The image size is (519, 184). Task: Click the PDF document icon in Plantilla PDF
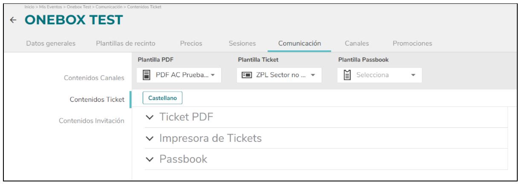146,75
